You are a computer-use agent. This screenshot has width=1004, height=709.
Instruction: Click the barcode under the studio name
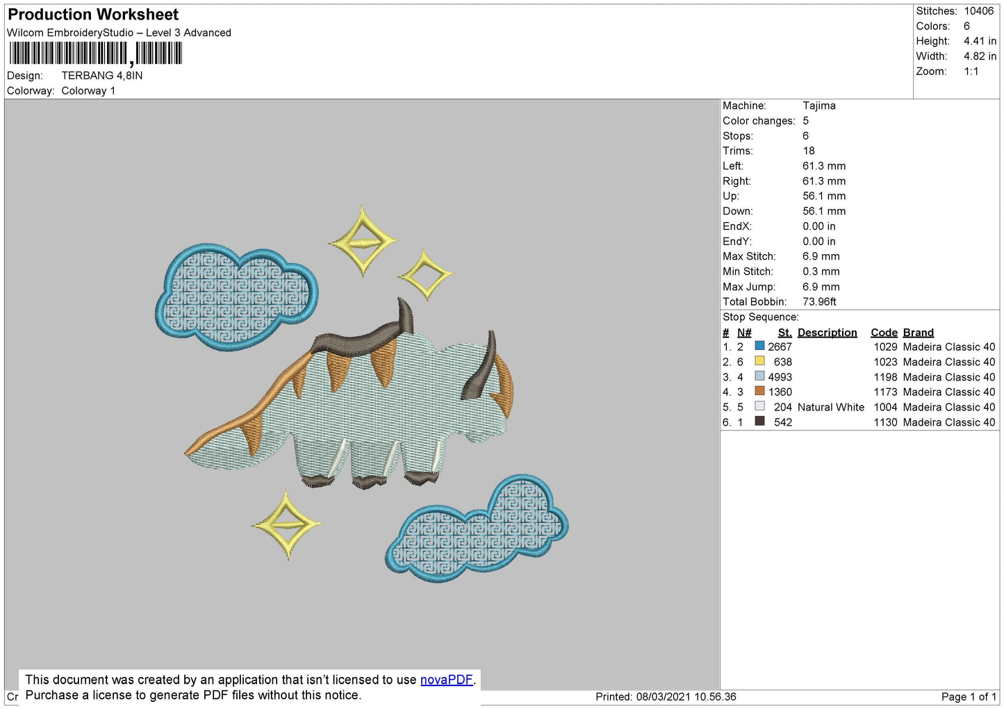pyautogui.click(x=96, y=53)
